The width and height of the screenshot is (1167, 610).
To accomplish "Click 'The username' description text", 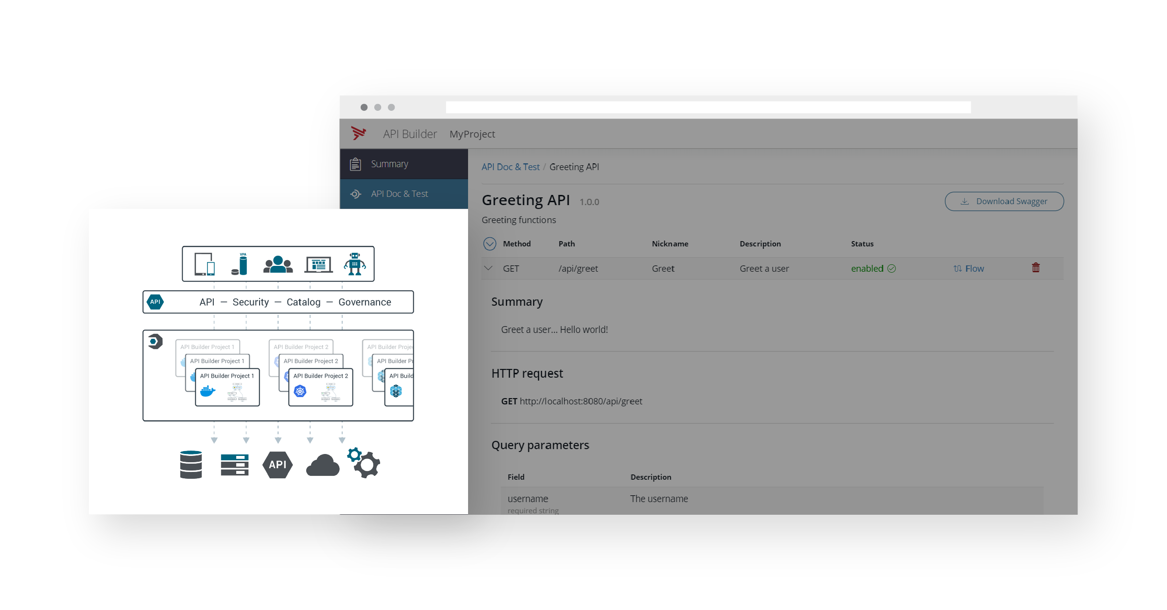I will [659, 499].
